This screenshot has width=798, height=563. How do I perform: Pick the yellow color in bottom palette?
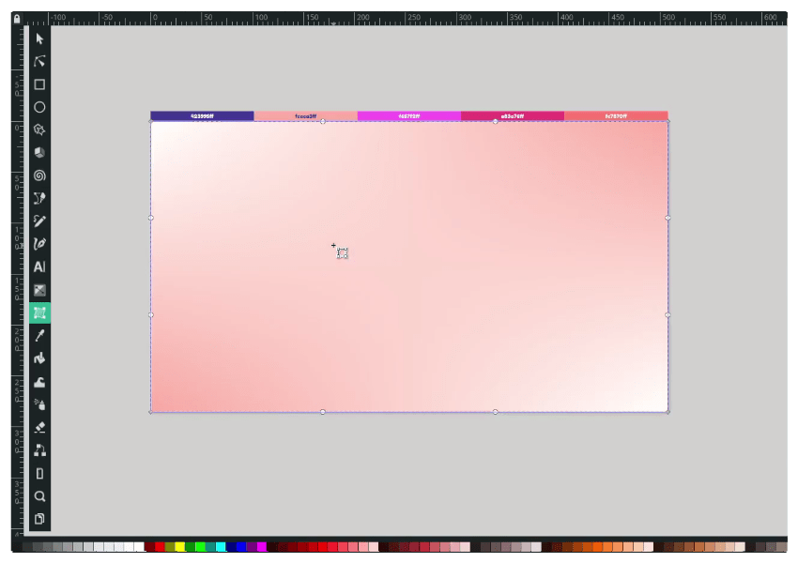pos(179,546)
